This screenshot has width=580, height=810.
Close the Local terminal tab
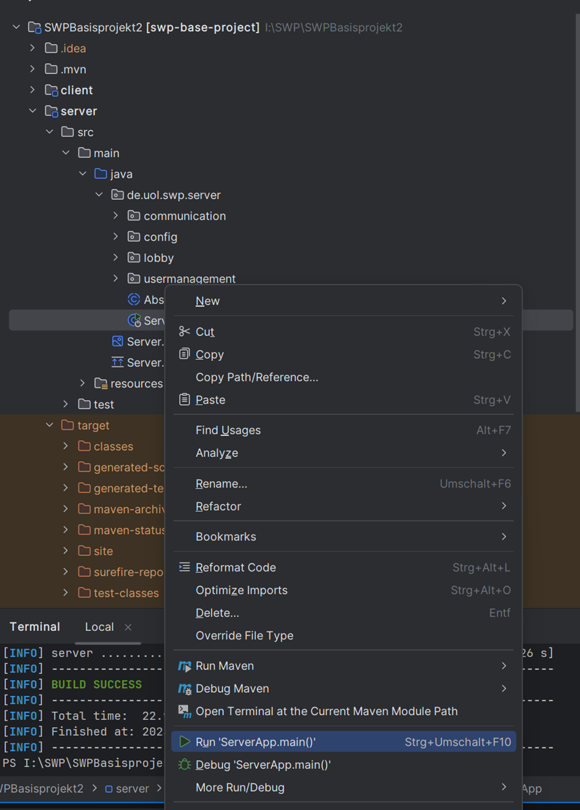click(x=128, y=627)
